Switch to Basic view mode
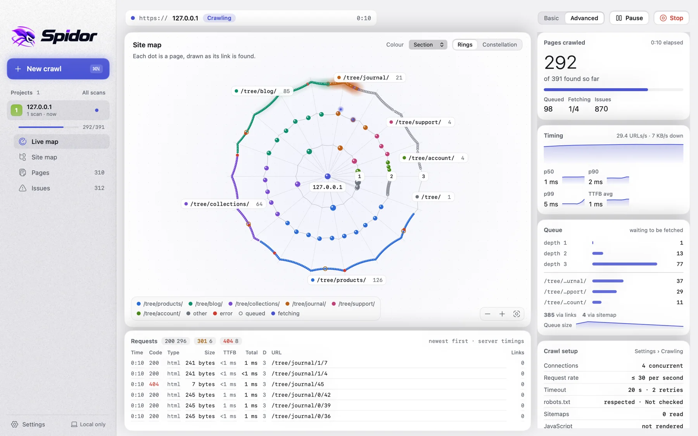 tap(551, 18)
